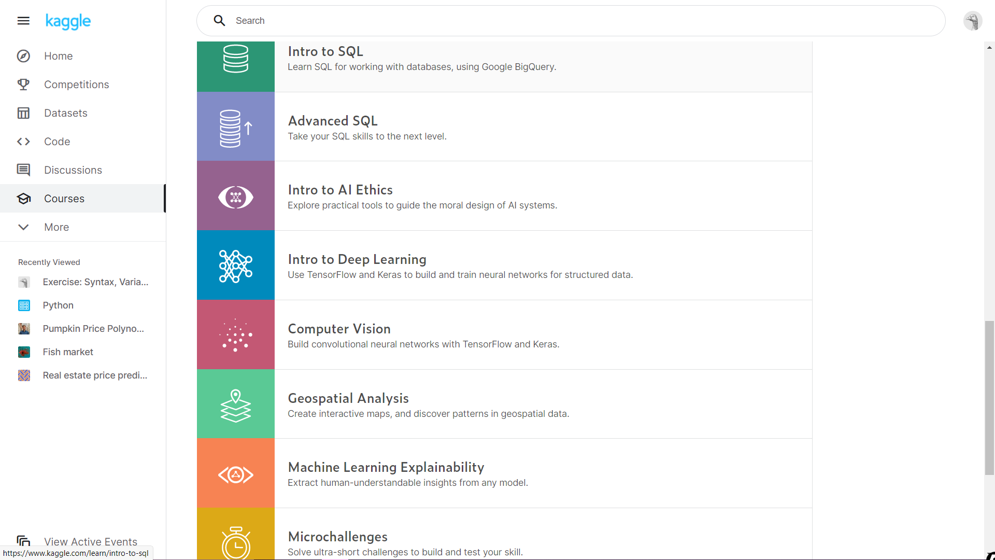Open the user profile avatar
This screenshot has height=560, width=995.
(x=973, y=21)
